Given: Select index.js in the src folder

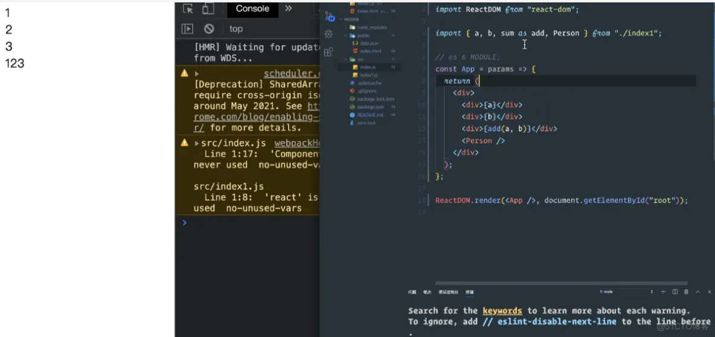Looking at the screenshot, I should (x=368, y=67).
